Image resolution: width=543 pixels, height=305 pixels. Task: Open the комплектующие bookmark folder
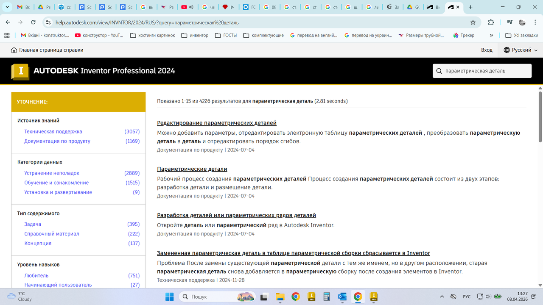coord(263,35)
